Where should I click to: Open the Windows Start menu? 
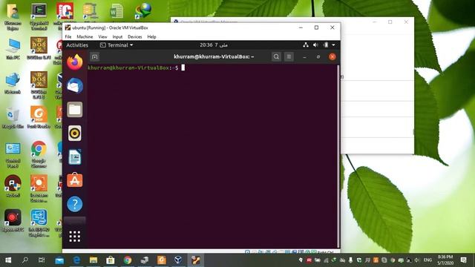tap(8, 260)
